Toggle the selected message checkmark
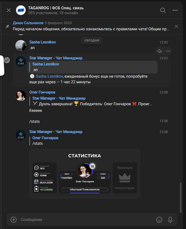The height and width of the screenshot is (229, 186). click(7, 60)
